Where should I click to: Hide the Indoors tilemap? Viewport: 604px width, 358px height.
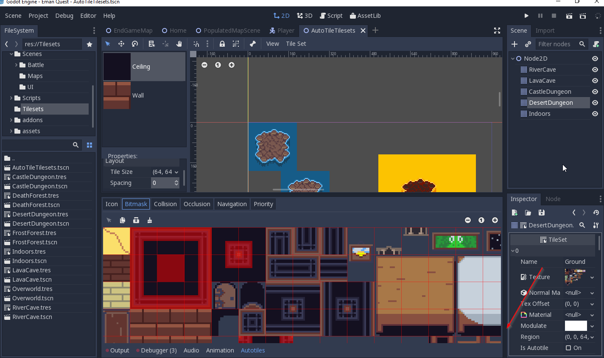point(595,114)
